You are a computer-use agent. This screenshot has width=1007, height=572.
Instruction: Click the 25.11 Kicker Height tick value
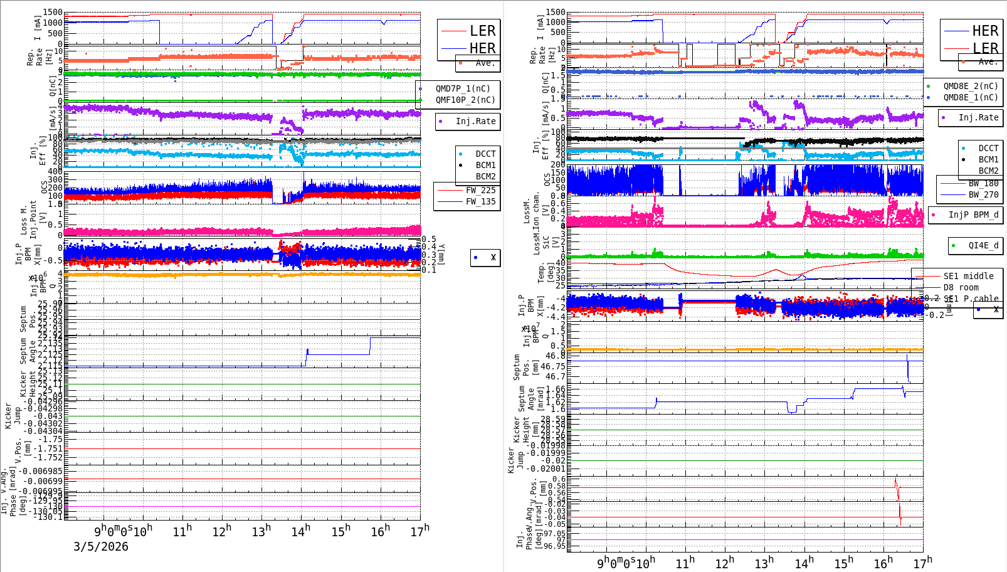pyautogui.click(x=50, y=383)
